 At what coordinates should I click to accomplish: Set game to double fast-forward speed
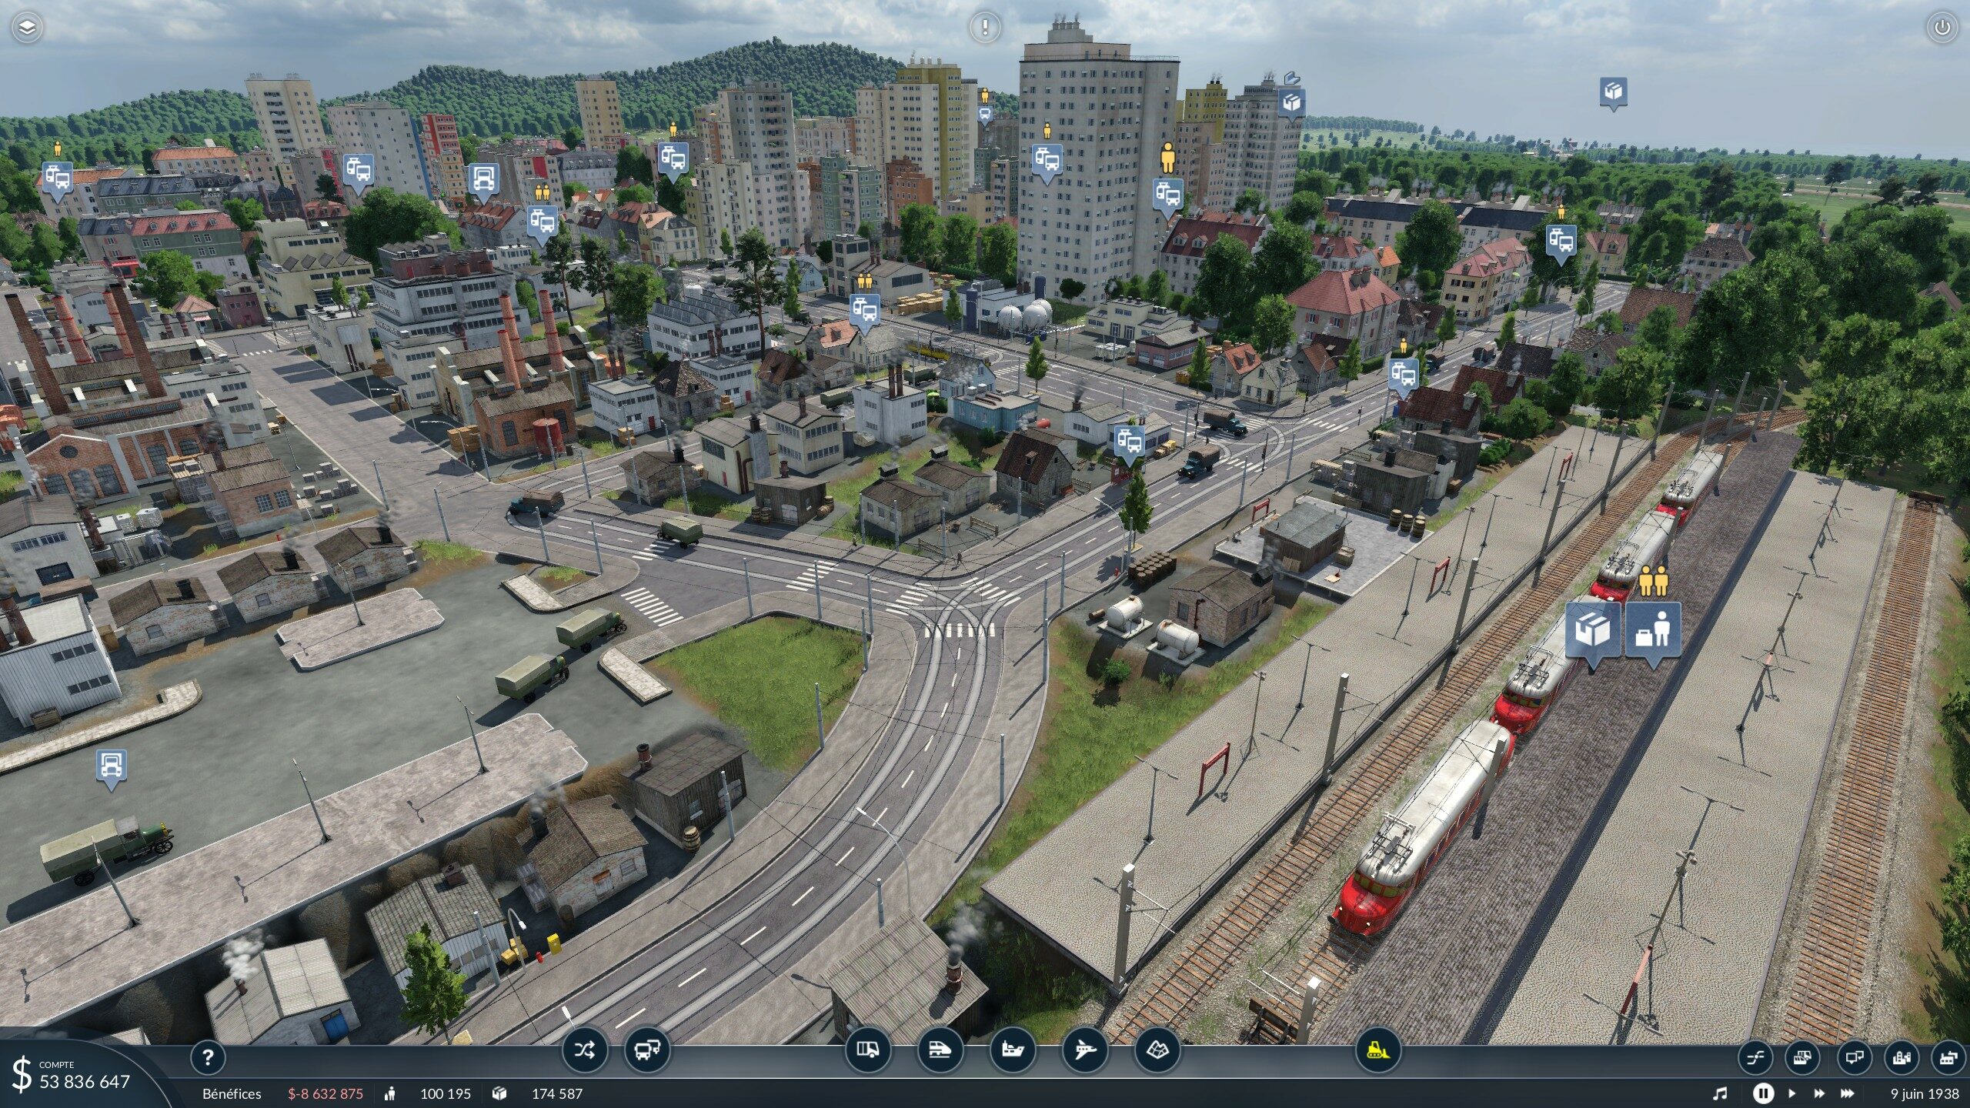click(1819, 1093)
